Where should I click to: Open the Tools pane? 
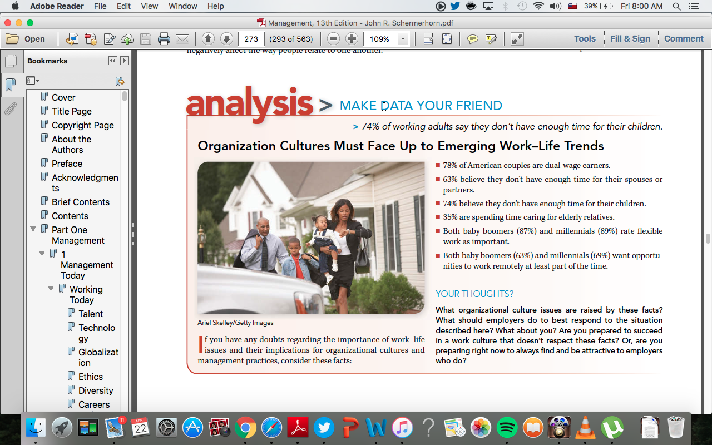click(585, 39)
